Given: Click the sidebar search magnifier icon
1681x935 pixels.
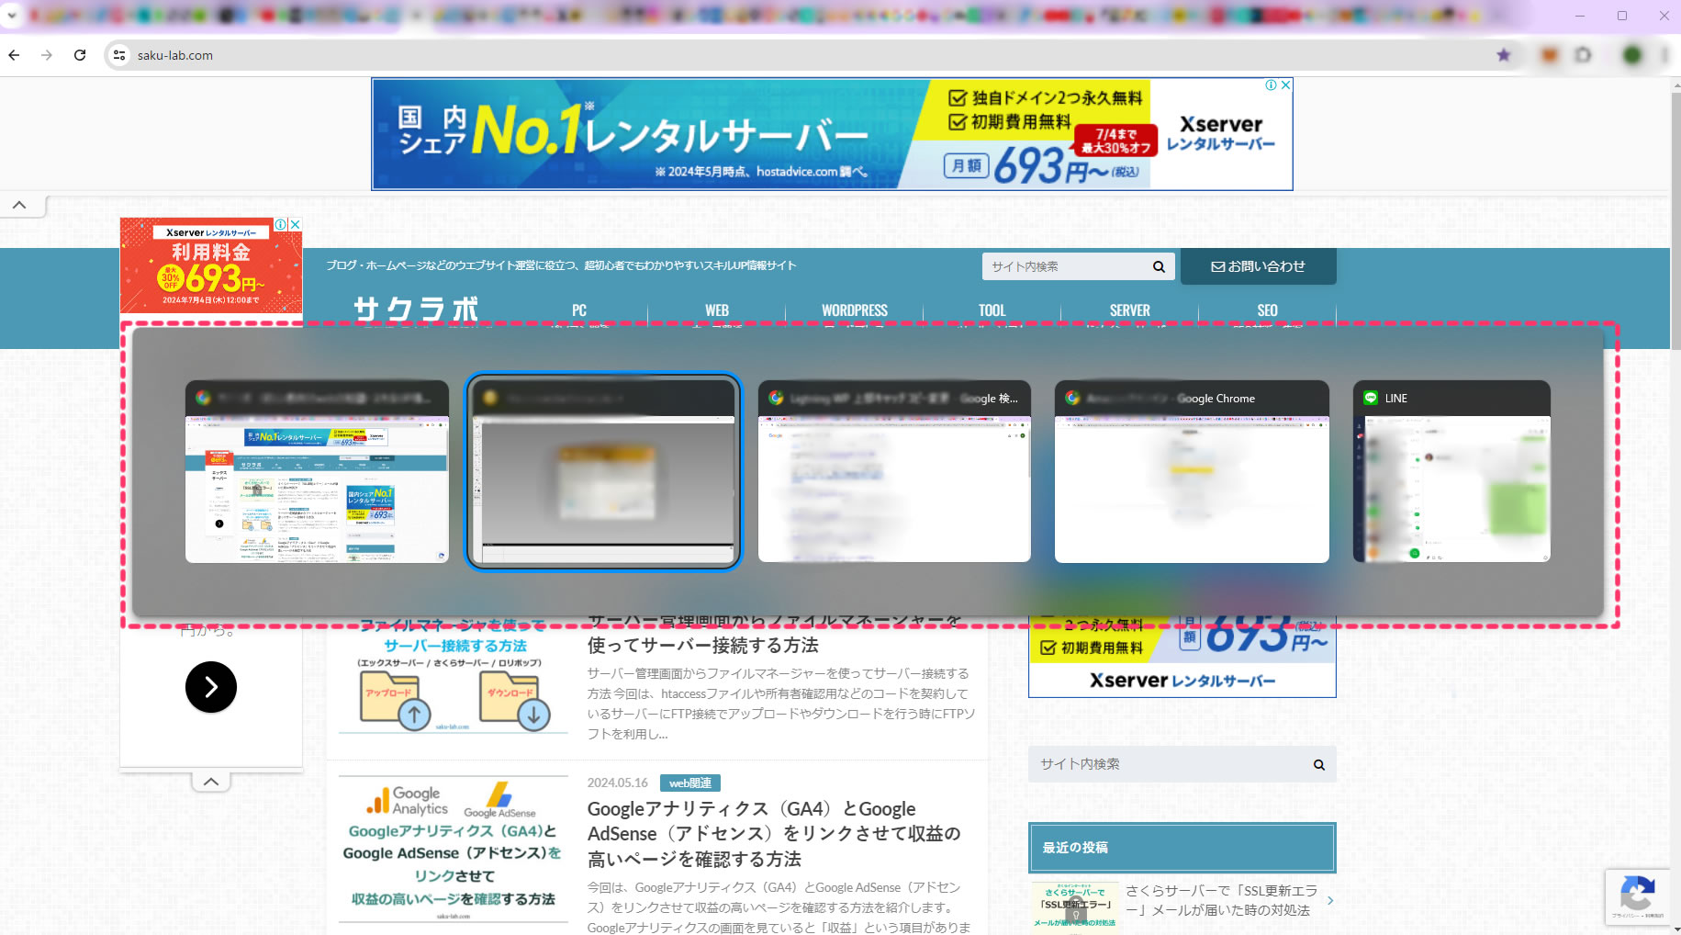Looking at the screenshot, I should 1319,764.
